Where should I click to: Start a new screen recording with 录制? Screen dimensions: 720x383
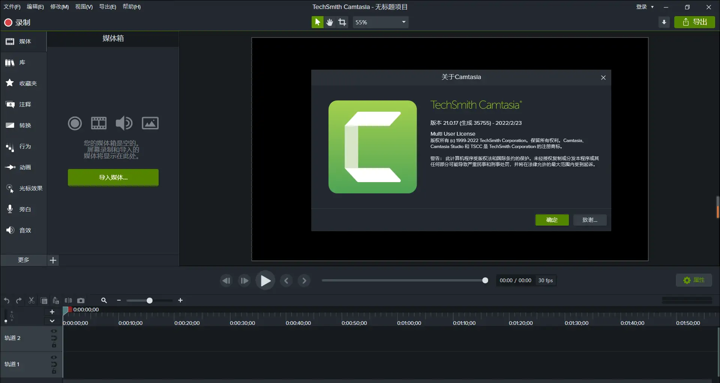click(17, 22)
